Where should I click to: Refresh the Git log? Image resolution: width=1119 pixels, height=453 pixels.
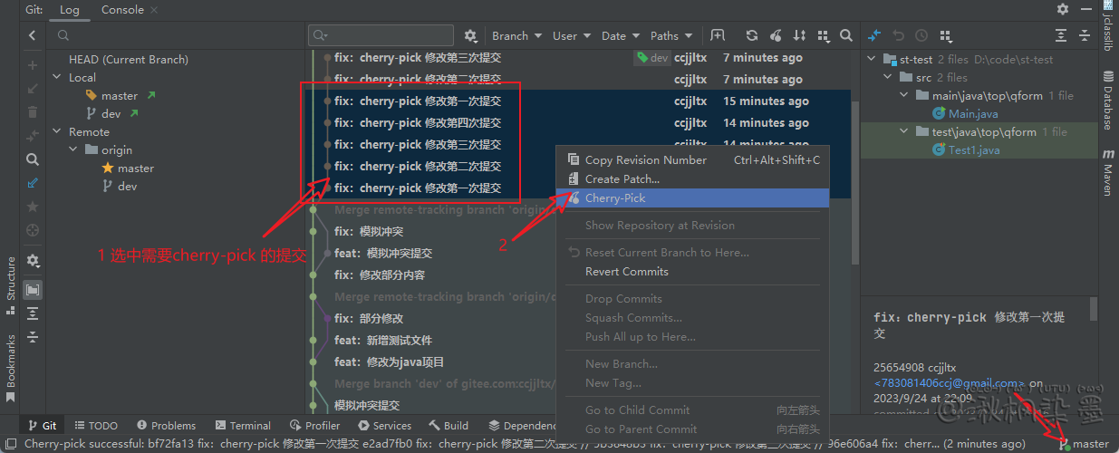pyautogui.click(x=751, y=36)
